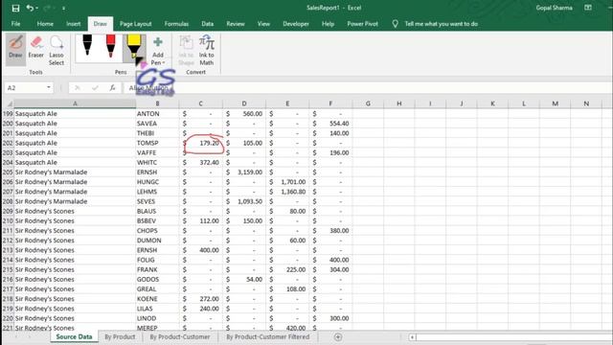This screenshot has height=345, width=613.
Task: Select column A header
Action: pos(75,103)
